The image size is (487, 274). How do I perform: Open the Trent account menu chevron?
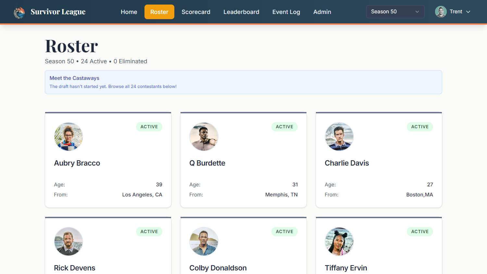(x=468, y=12)
